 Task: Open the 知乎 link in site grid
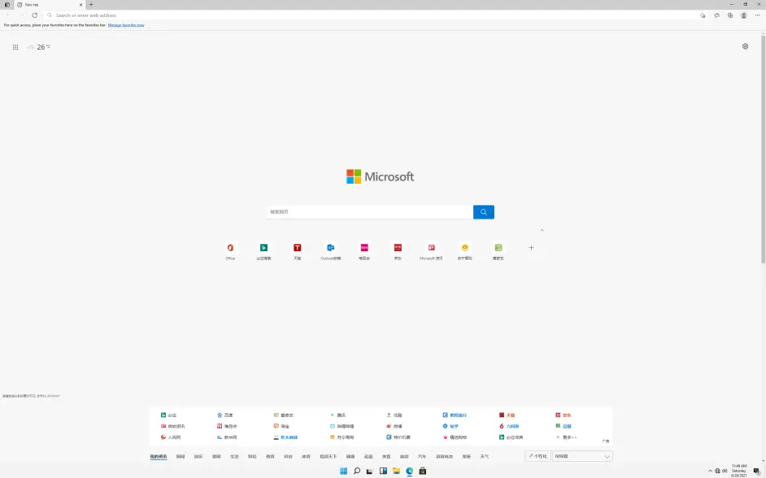click(x=450, y=426)
